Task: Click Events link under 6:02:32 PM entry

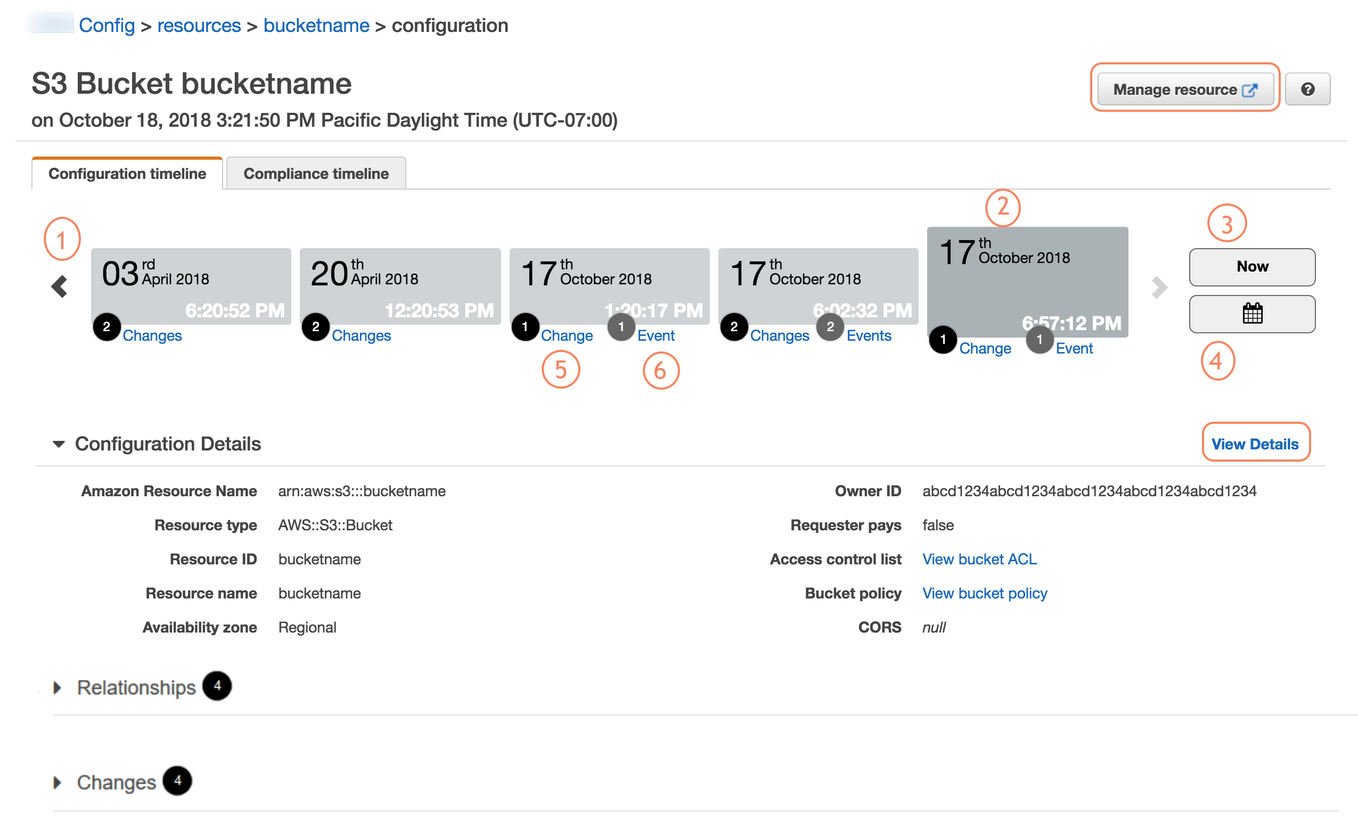Action: coord(868,335)
